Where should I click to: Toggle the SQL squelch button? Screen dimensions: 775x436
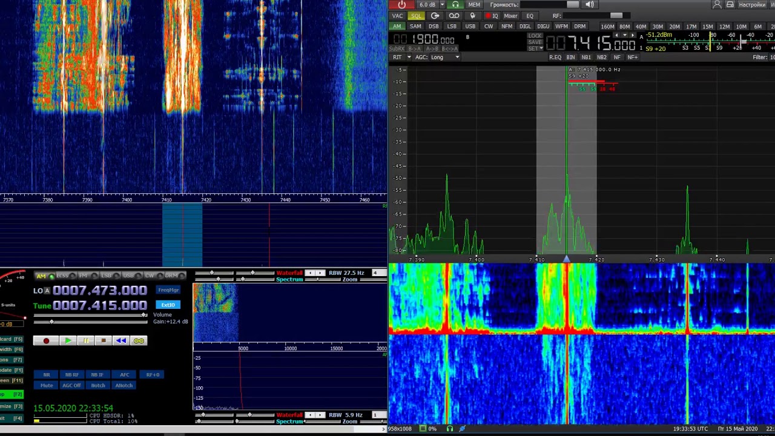click(416, 16)
